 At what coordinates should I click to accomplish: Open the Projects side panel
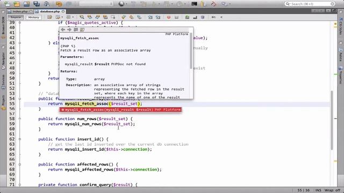pyautogui.click(x=3, y=102)
